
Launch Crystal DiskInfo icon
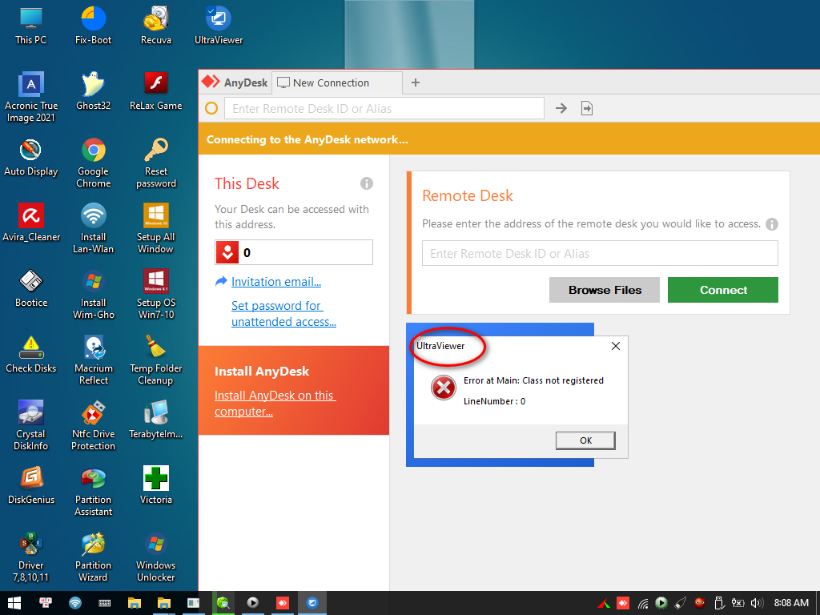pos(31,426)
